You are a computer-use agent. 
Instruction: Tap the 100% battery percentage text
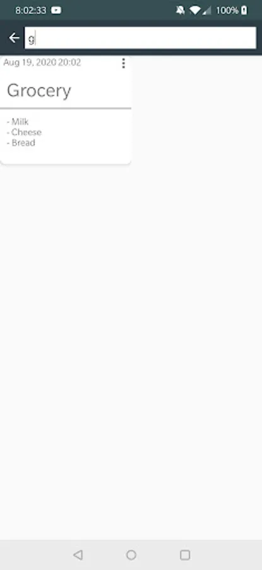227,11
